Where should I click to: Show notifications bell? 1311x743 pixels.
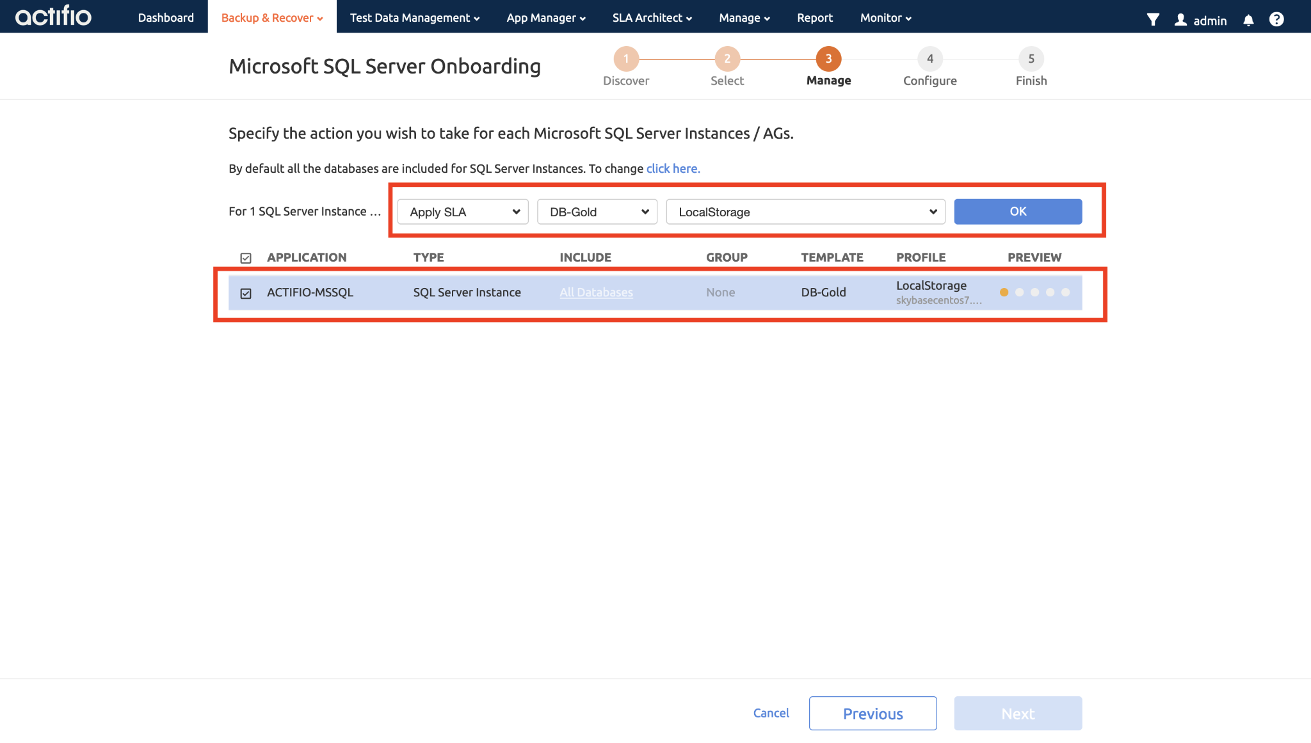1248,20
